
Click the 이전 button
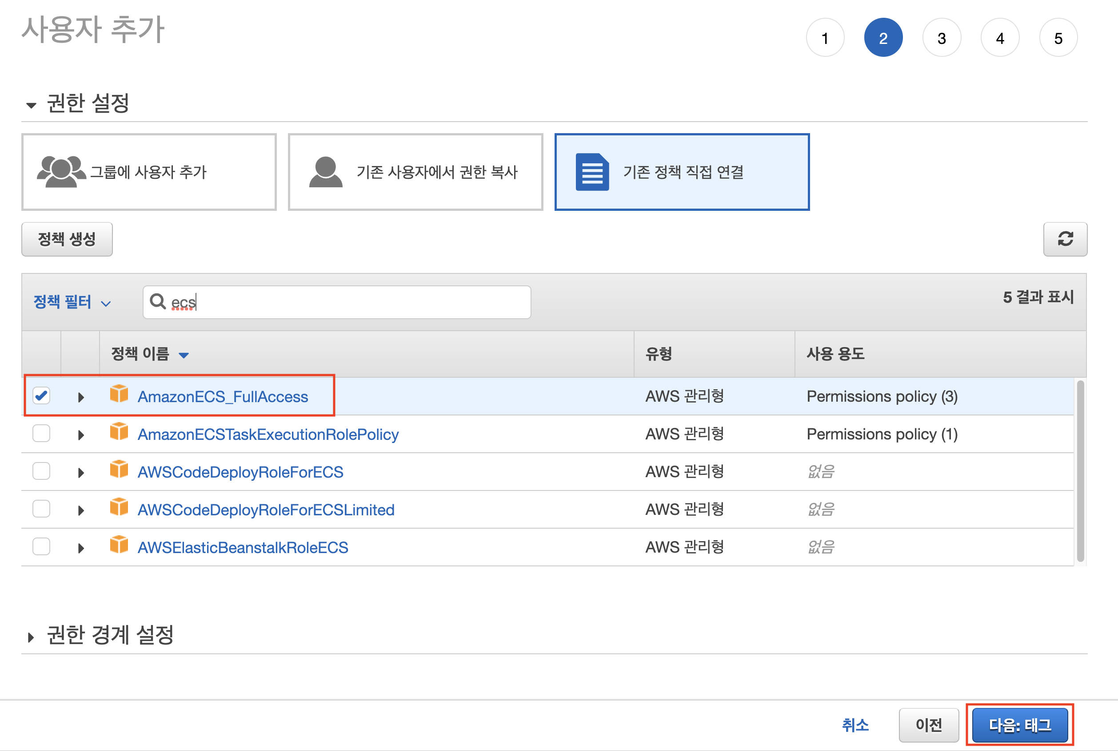tap(929, 725)
